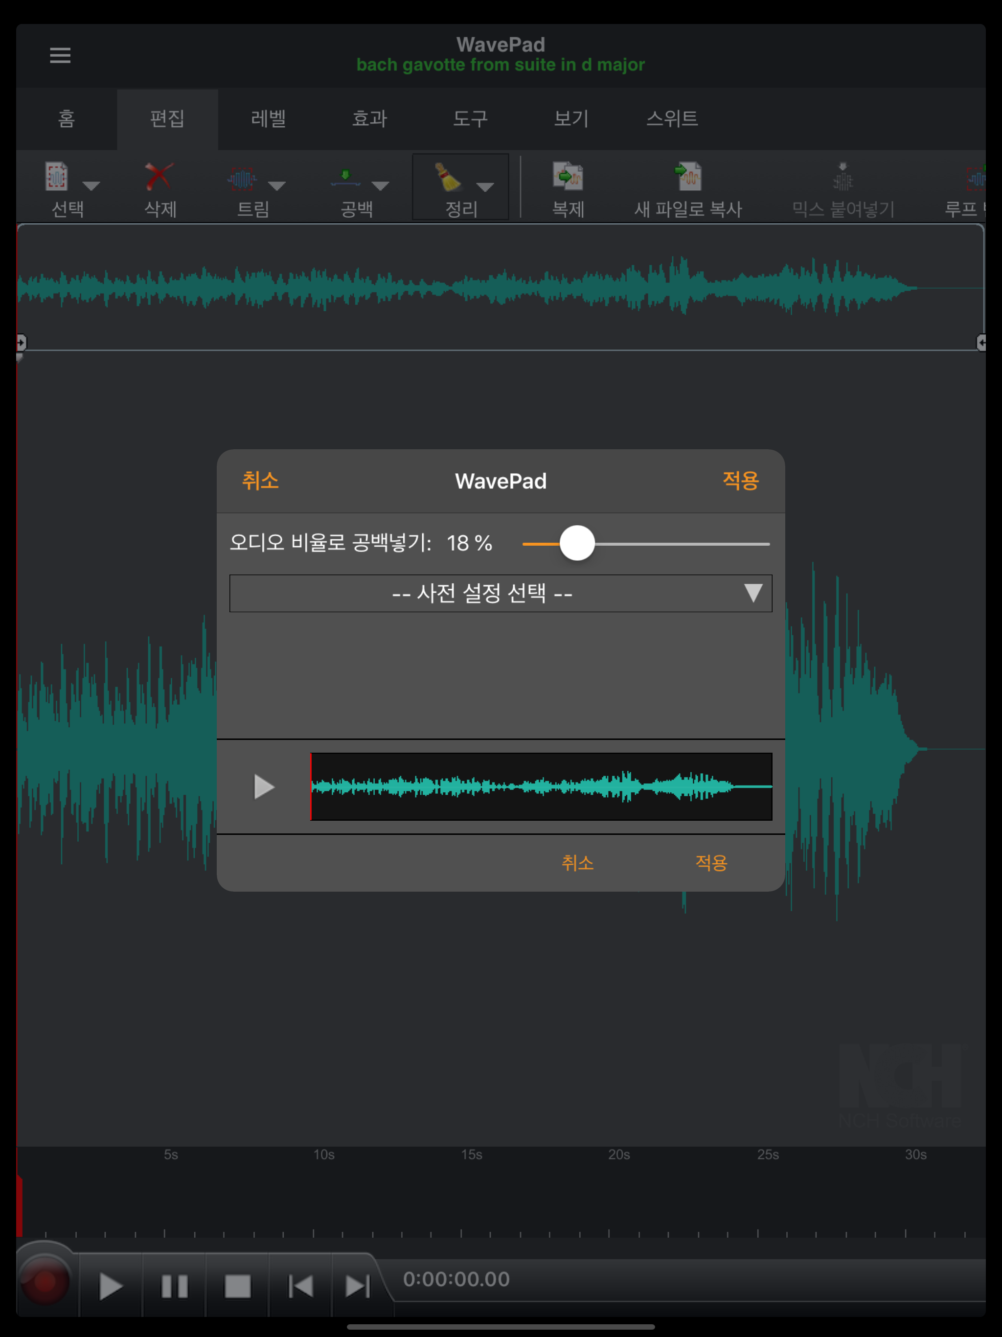Image resolution: width=1002 pixels, height=1337 pixels.
Task: Expand the 트림 dropdown arrow
Action: [x=277, y=185]
